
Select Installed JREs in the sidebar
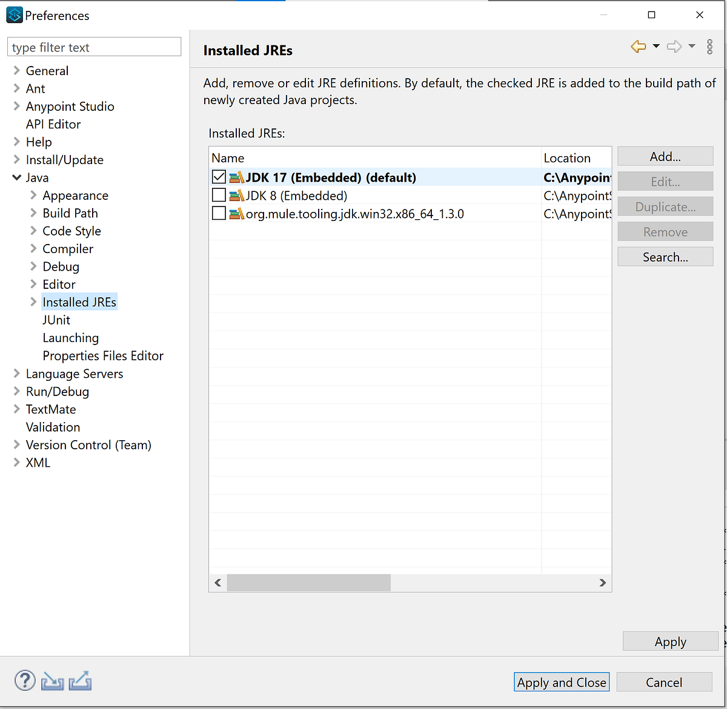click(79, 302)
